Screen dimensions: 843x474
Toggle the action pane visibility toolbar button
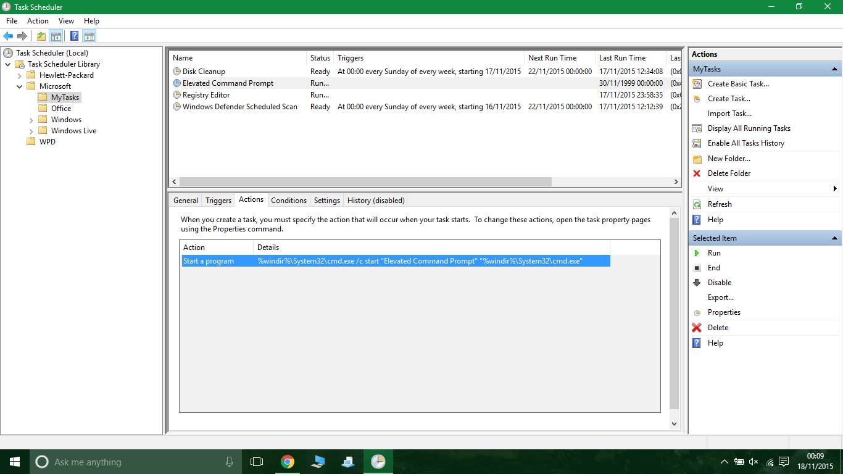coord(90,35)
